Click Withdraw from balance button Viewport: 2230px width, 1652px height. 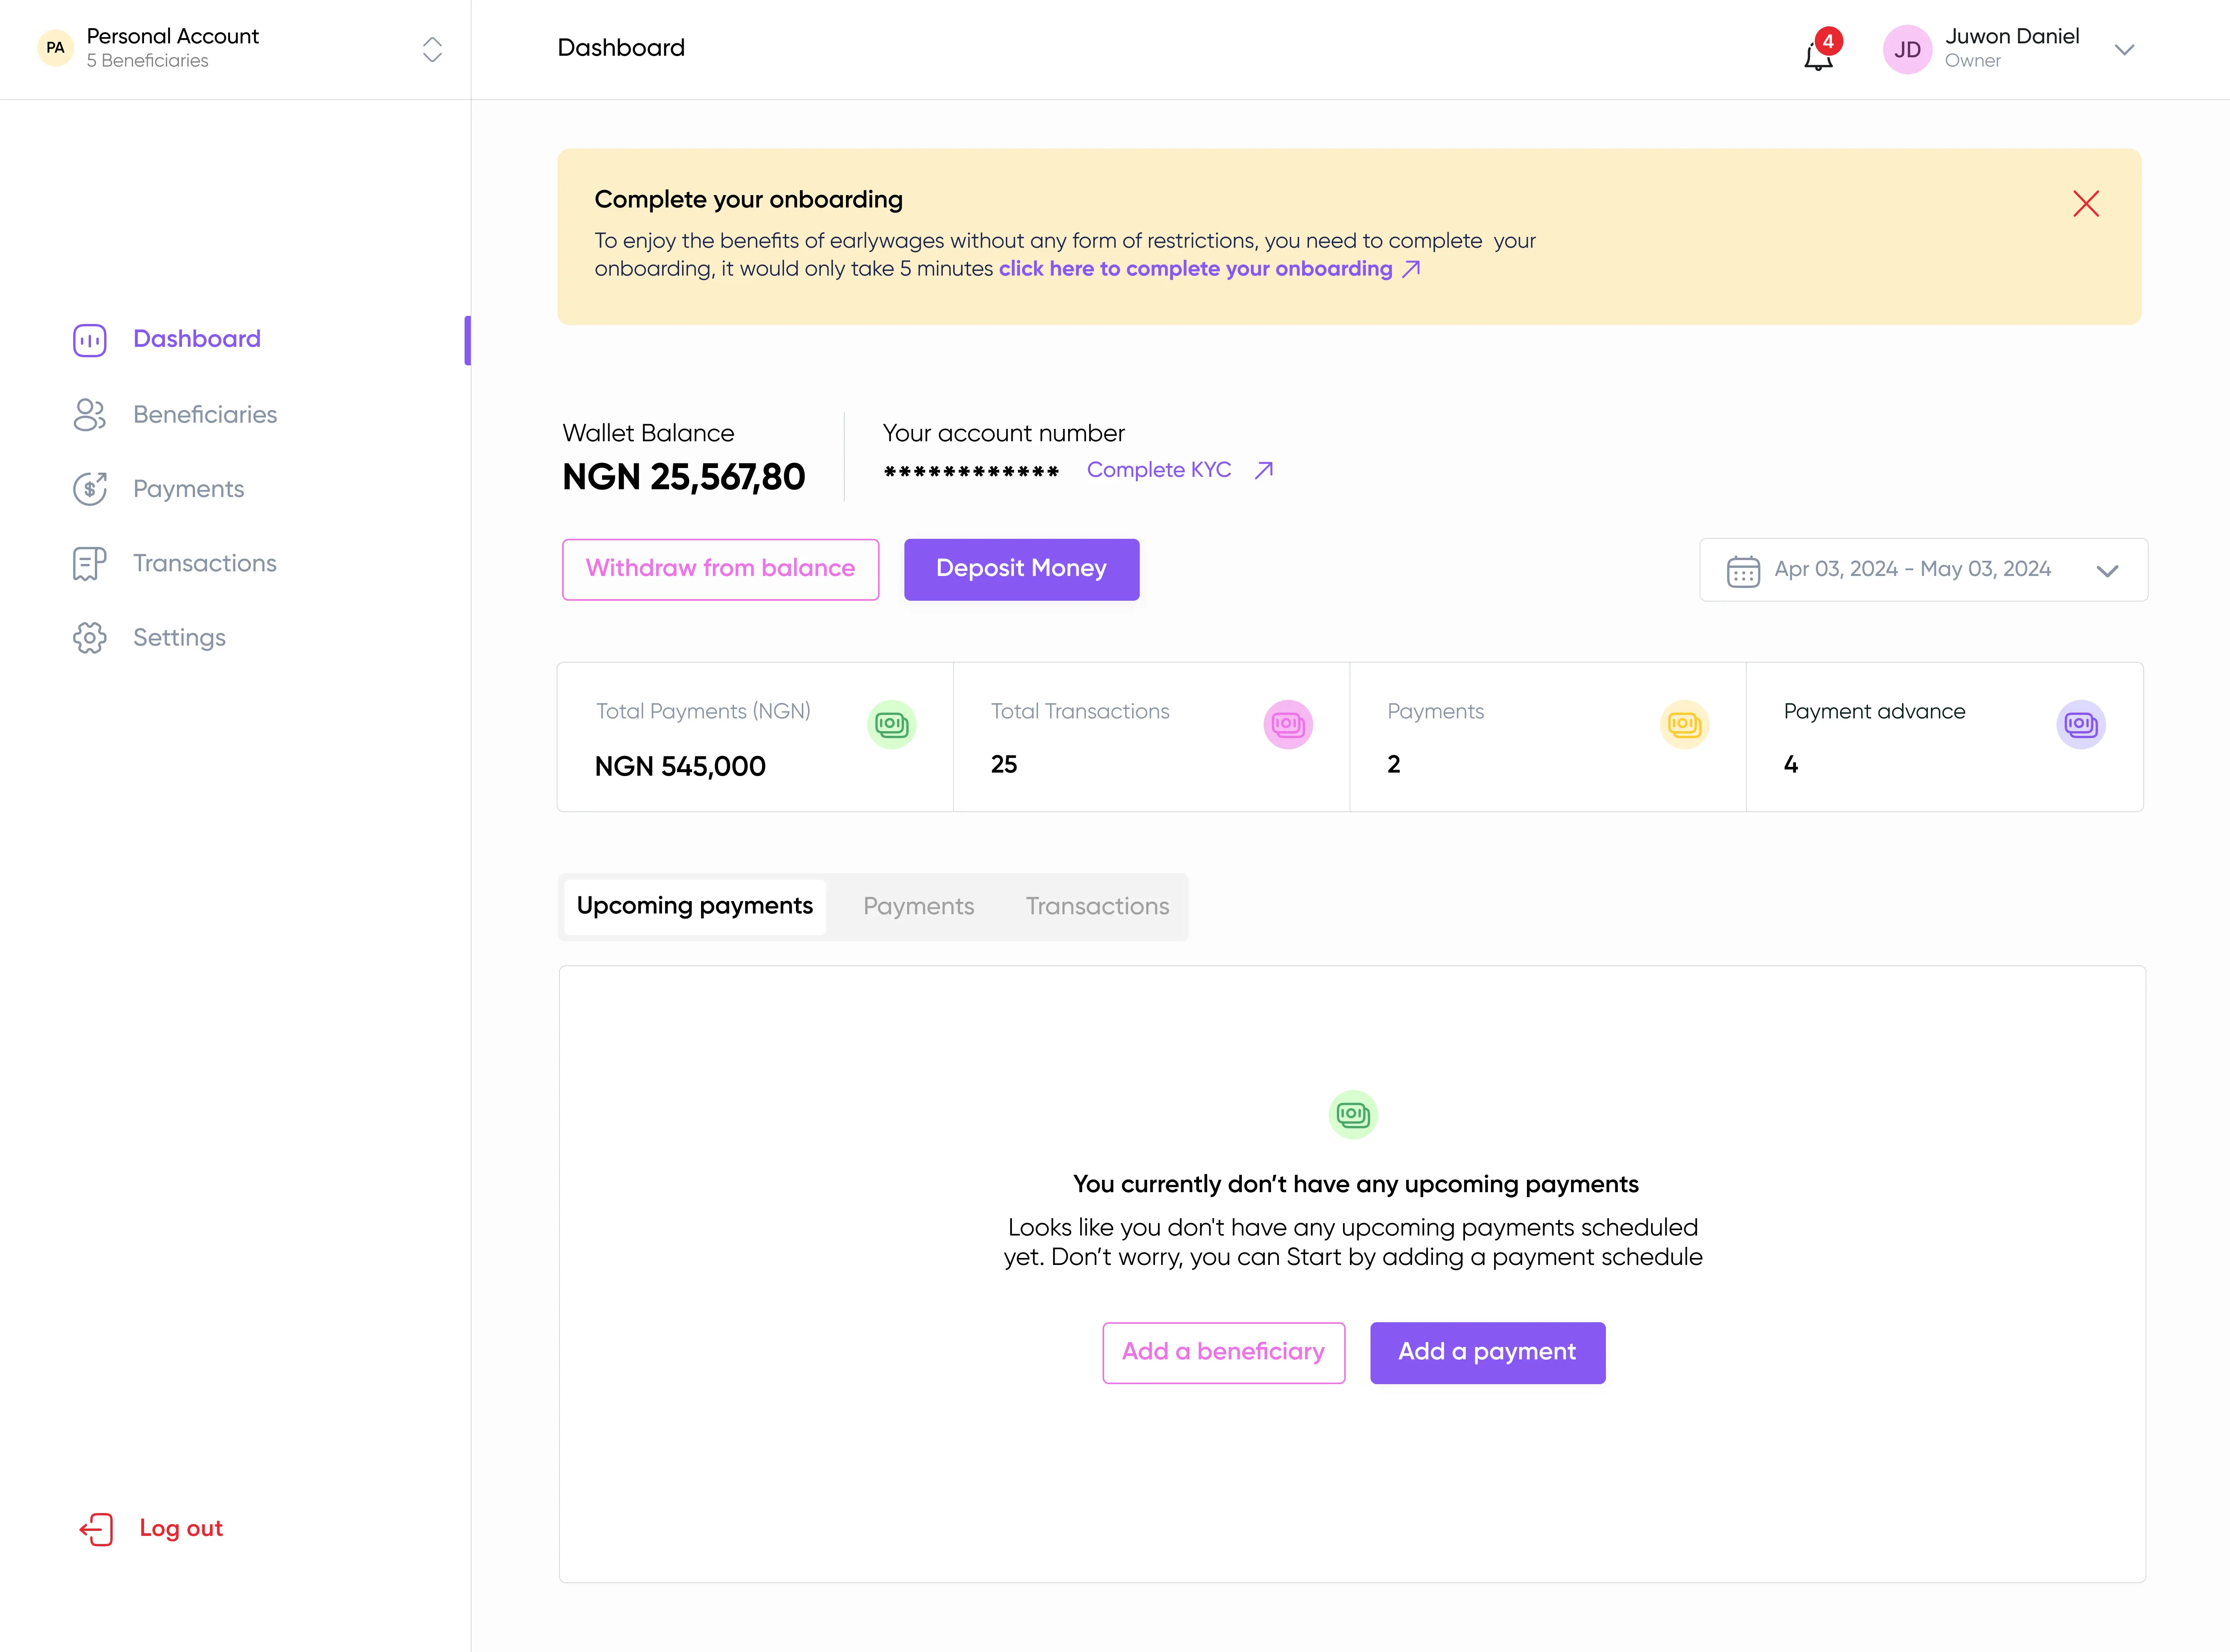(x=720, y=570)
